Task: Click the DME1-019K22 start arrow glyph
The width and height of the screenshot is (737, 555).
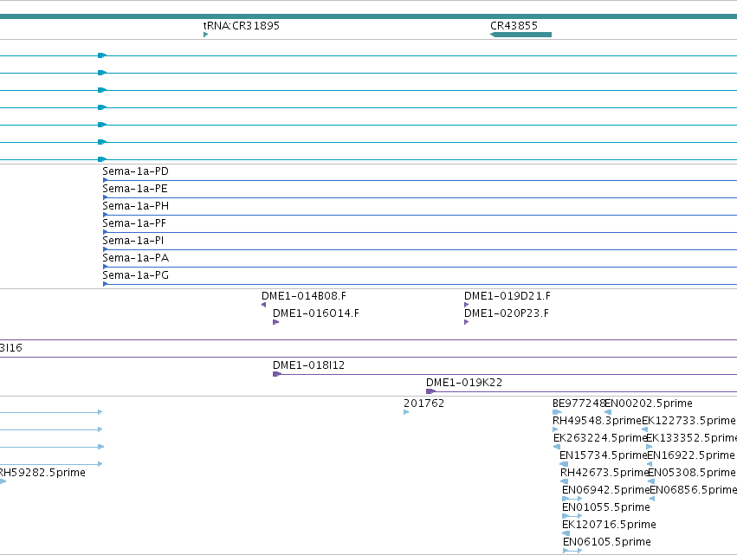Action: tap(430, 391)
